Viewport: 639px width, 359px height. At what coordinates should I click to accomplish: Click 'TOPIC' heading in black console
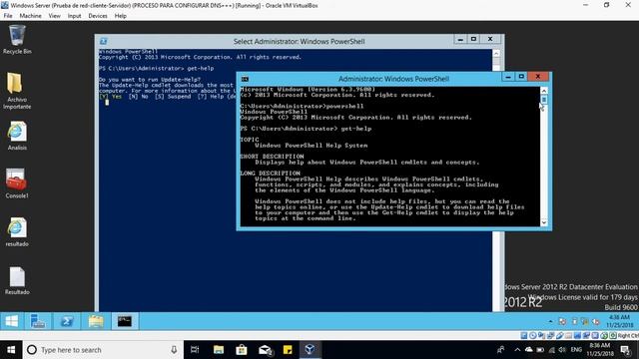click(250, 140)
